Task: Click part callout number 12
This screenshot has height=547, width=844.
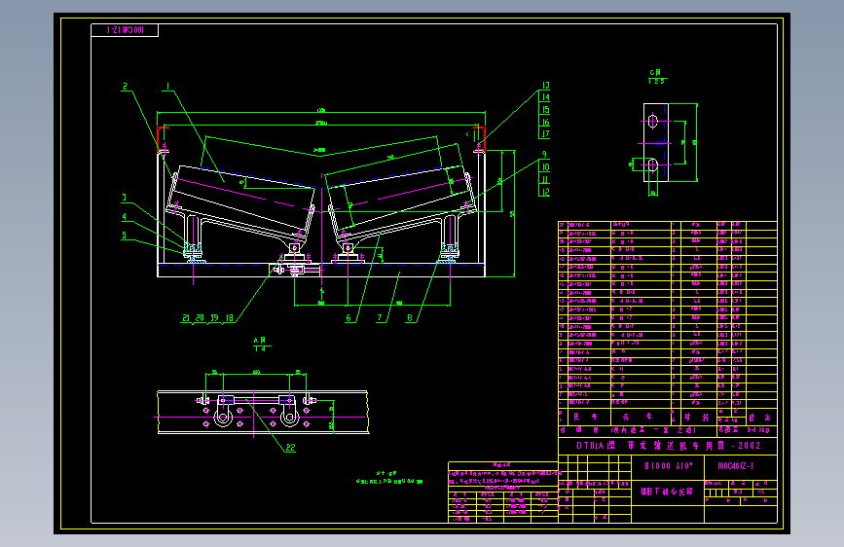Action: (x=545, y=192)
